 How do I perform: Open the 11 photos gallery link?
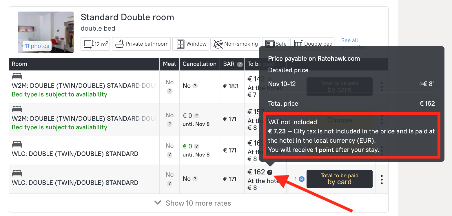tap(37, 46)
